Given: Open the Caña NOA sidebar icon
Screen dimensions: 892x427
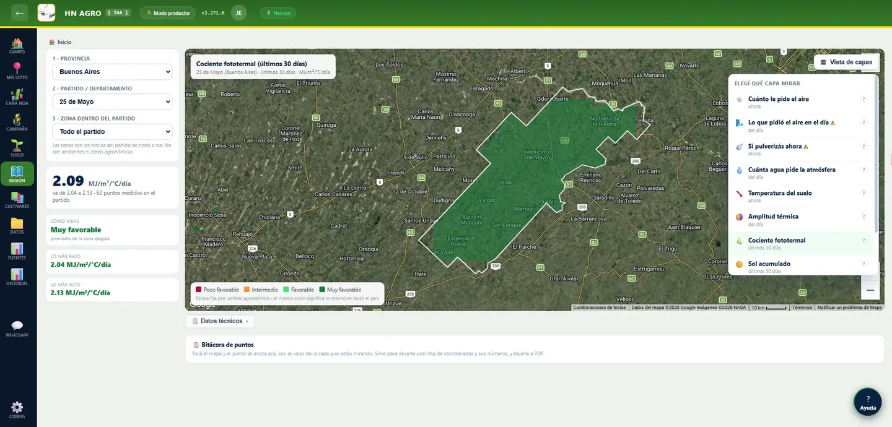Looking at the screenshot, I should point(17,97).
